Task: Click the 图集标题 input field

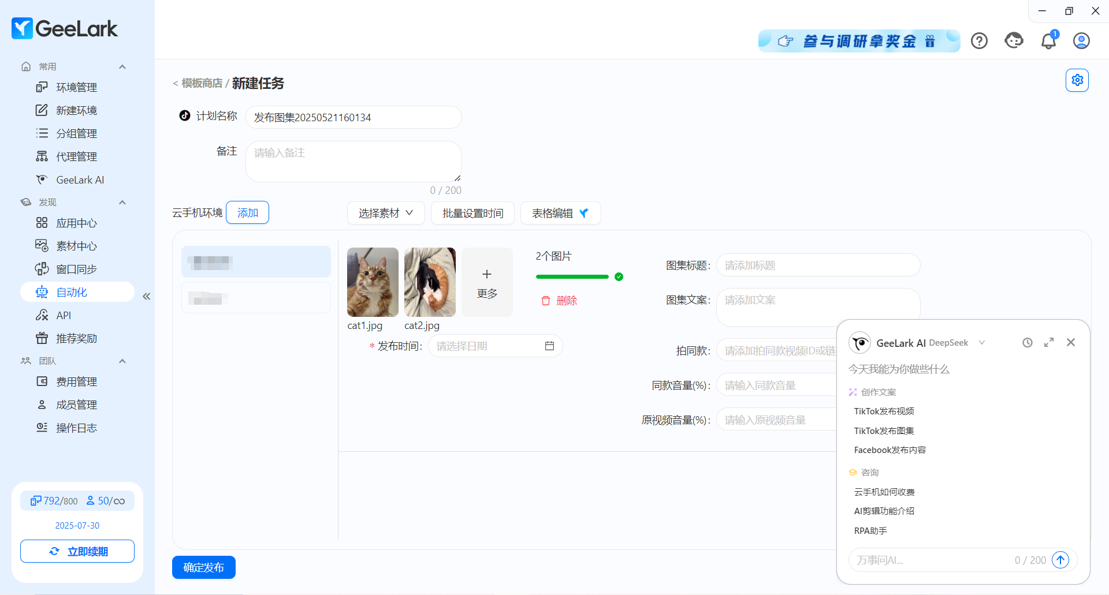Action: 818,265
